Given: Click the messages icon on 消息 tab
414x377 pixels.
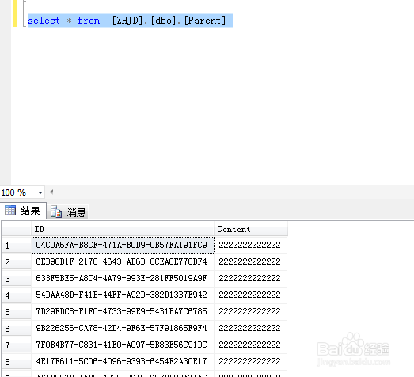Looking at the screenshot, I should [56, 211].
